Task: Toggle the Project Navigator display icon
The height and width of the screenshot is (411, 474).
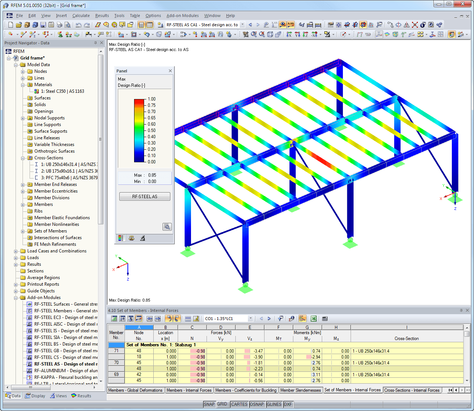Action: point(141,25)
